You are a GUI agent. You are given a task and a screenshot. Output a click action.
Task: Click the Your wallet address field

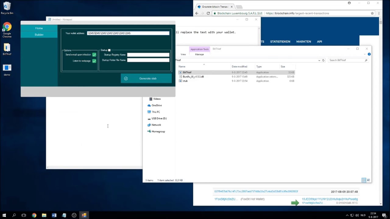tap(128, 33)
